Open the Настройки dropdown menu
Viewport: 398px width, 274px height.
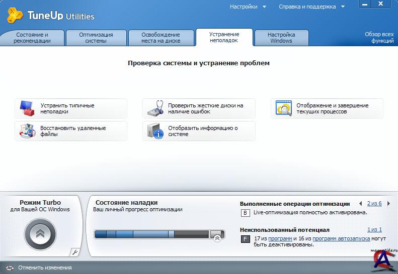click(248, 7)
